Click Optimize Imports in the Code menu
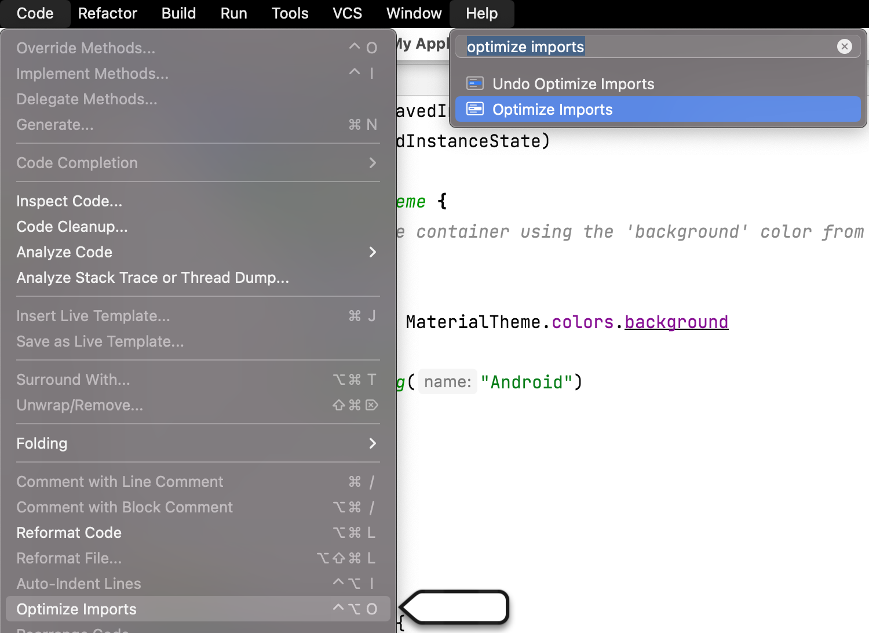Screen dimensions: 869x633 (76, 609)
